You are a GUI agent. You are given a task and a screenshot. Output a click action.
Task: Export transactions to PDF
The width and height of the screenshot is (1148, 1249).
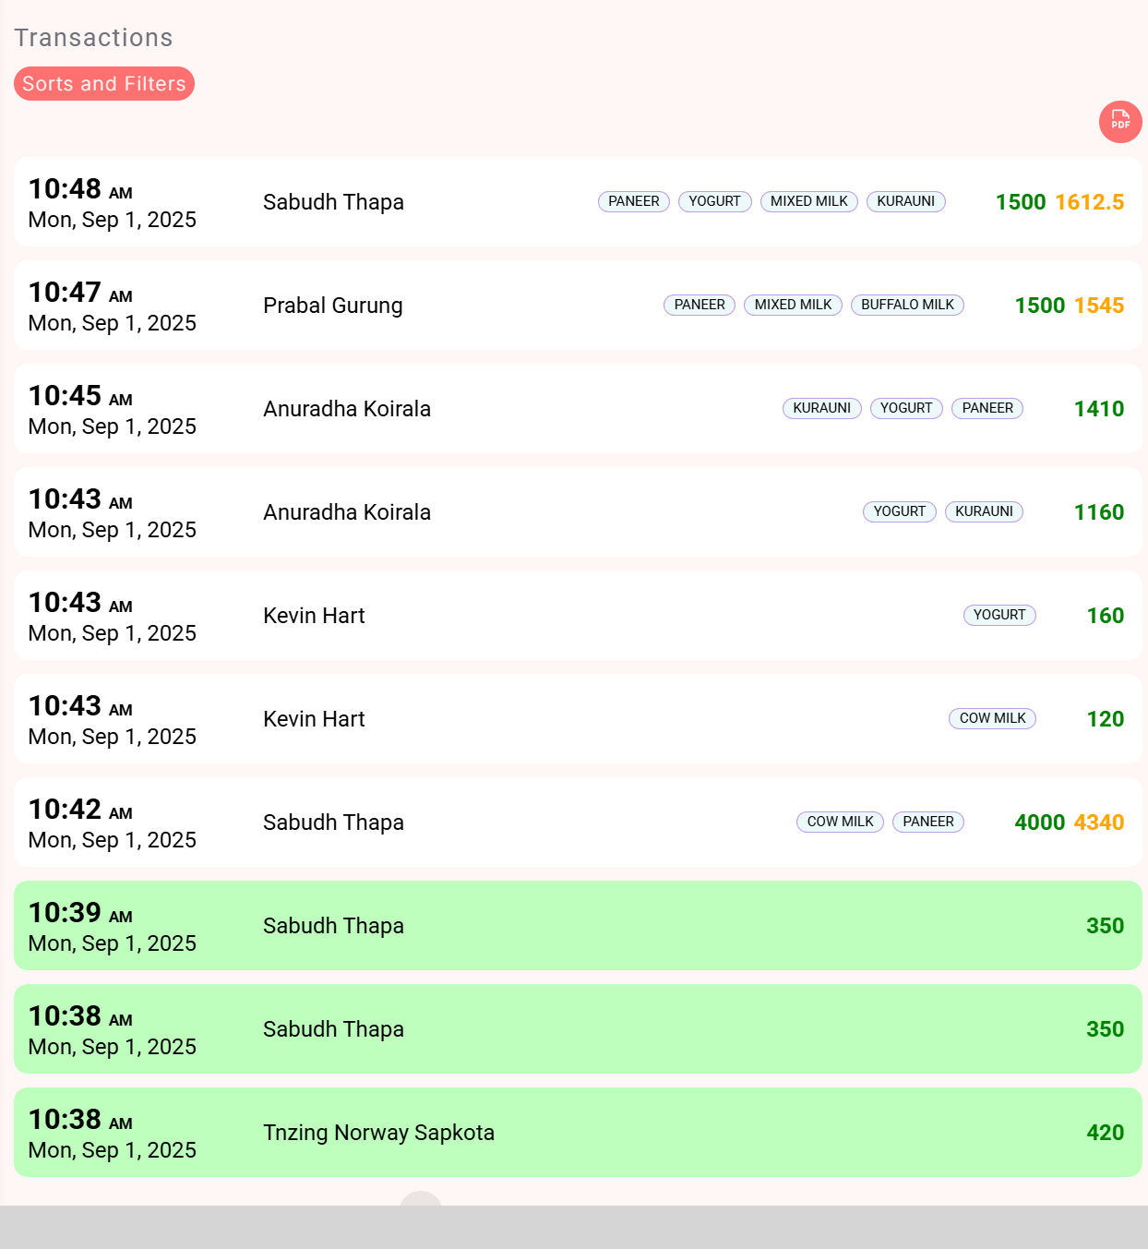[1120, 122]
